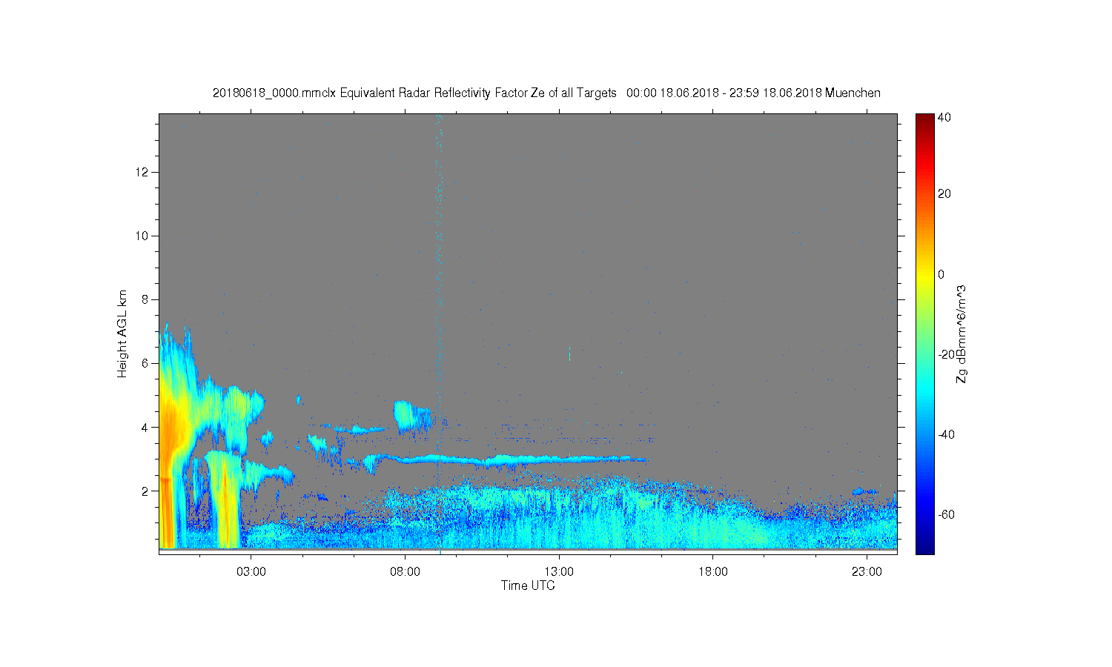The width and height of the screenshot is (1112, 667).
Task: Click the orange high-reflectivity core near 4 km
Action: (x=172, y=430)
